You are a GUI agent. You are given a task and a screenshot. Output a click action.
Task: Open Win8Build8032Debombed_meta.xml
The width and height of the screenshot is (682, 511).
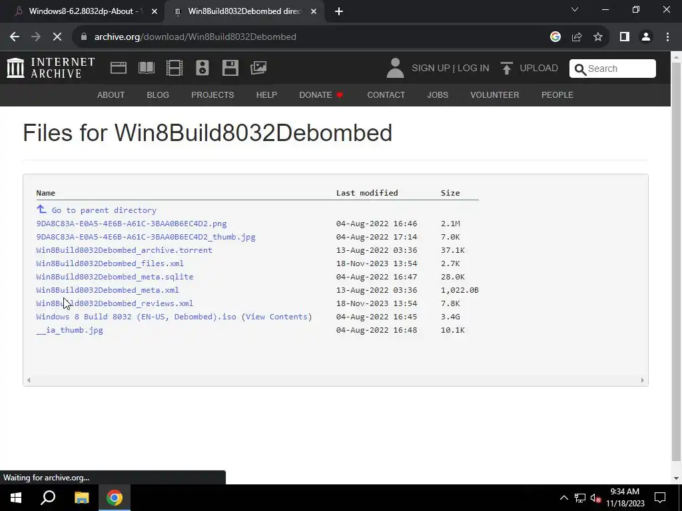click(107, 290)
